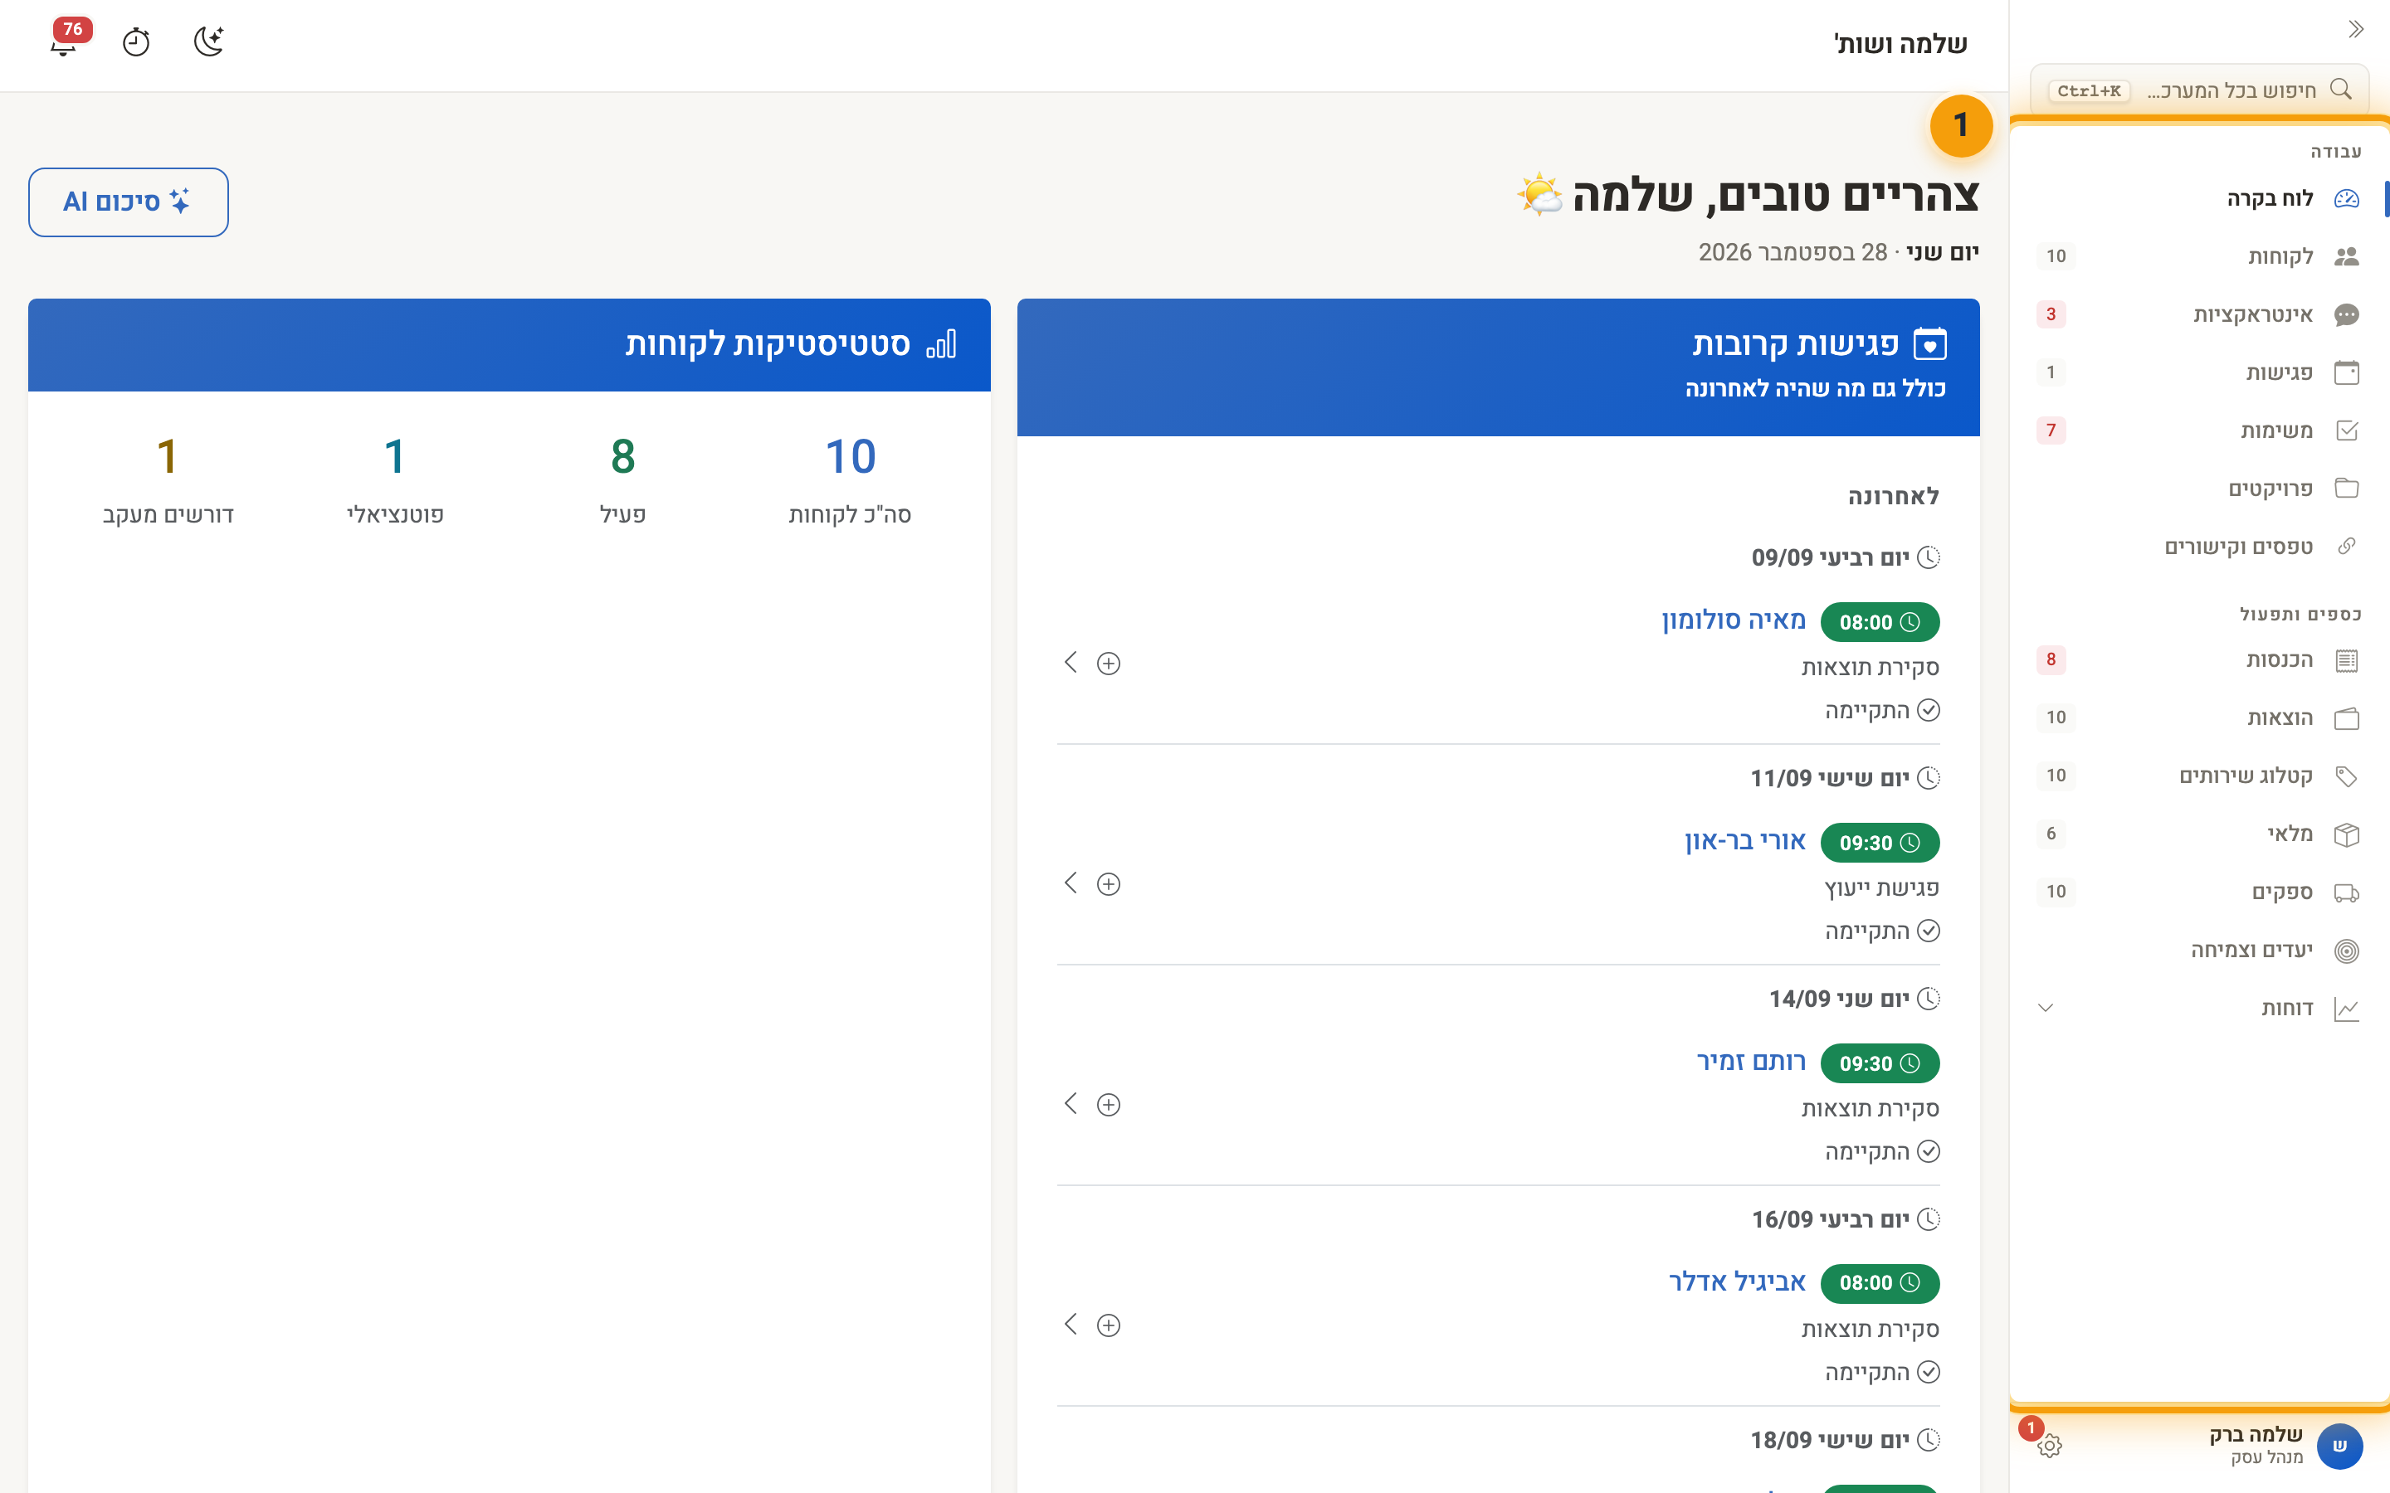The width and height of the screenshot is (2390, 1493).
Task: Click plus icon on אביגיל אדלר meeting
Action: click(1108, 1325)
